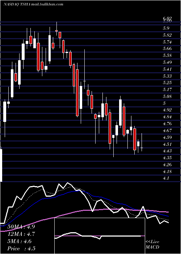Click the 5.66 price axis label
The width and height of the screenshot is (181, 254).
167,49
